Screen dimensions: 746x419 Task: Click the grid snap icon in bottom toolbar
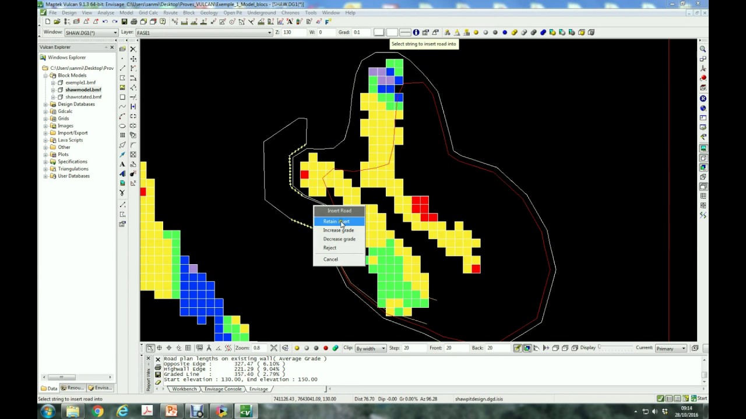[188, 348]
